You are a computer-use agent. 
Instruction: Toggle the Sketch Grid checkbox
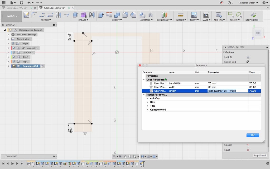(x=248, y=62)
